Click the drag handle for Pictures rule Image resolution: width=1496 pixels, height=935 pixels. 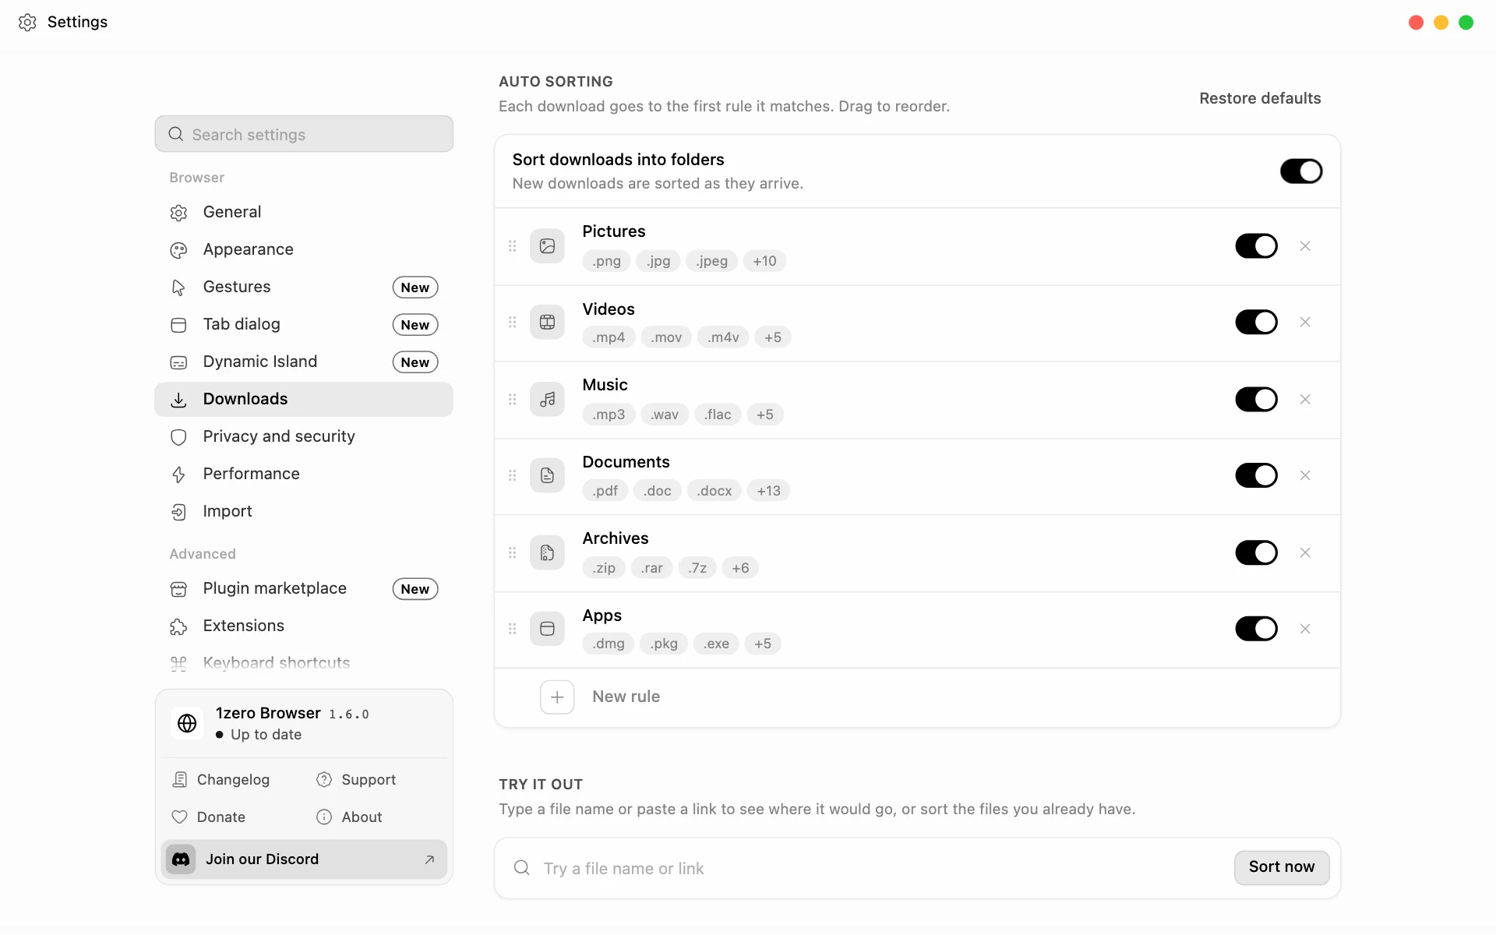pyautogui.click(x=512, y=246)
